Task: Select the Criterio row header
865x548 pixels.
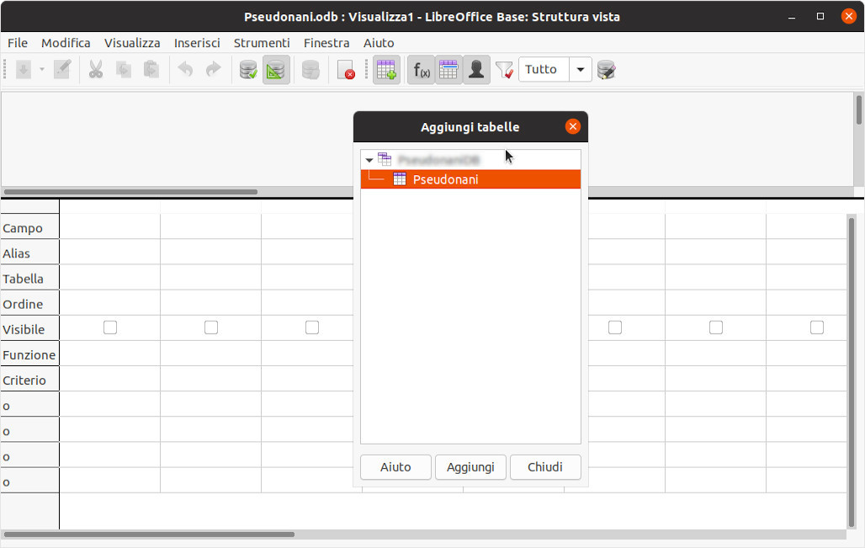Action: point(29,380)
